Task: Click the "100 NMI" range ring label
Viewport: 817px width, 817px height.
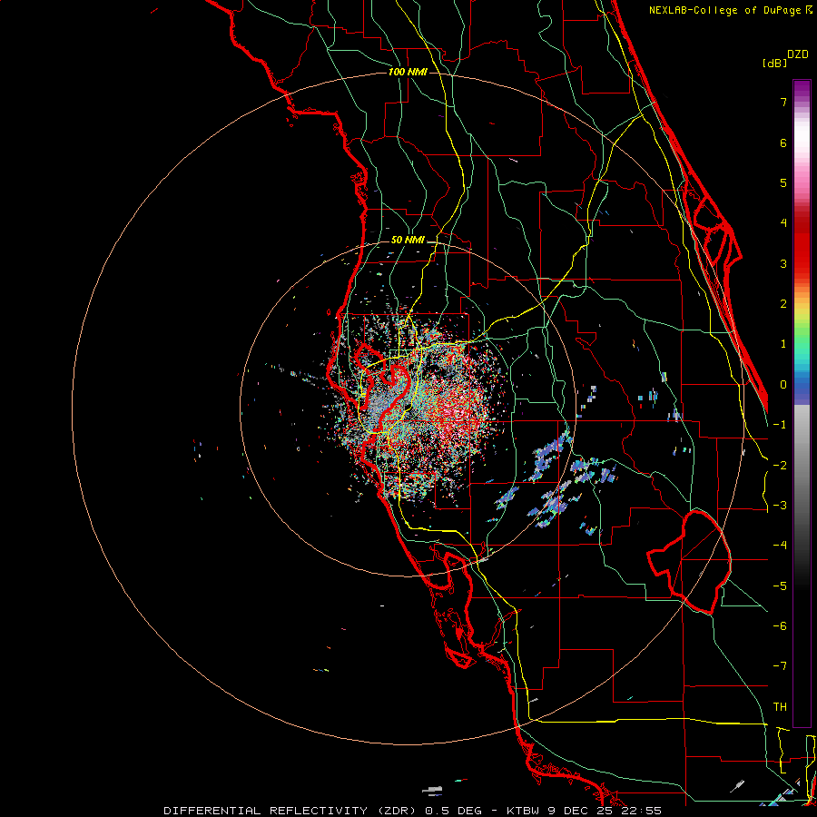Action: pos(408,72)
